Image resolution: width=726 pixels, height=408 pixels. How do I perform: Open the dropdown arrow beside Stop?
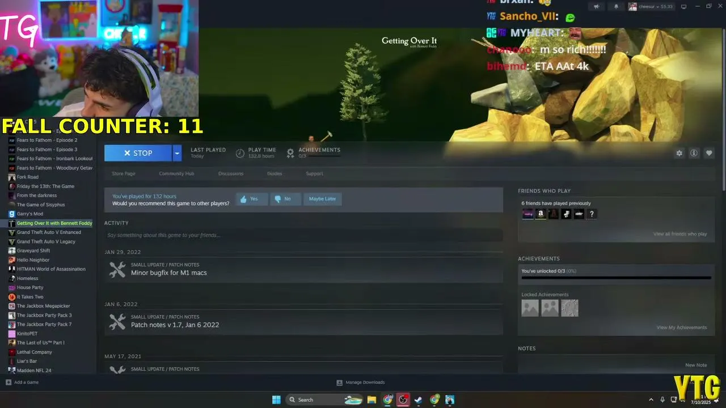tap(177, 153)
